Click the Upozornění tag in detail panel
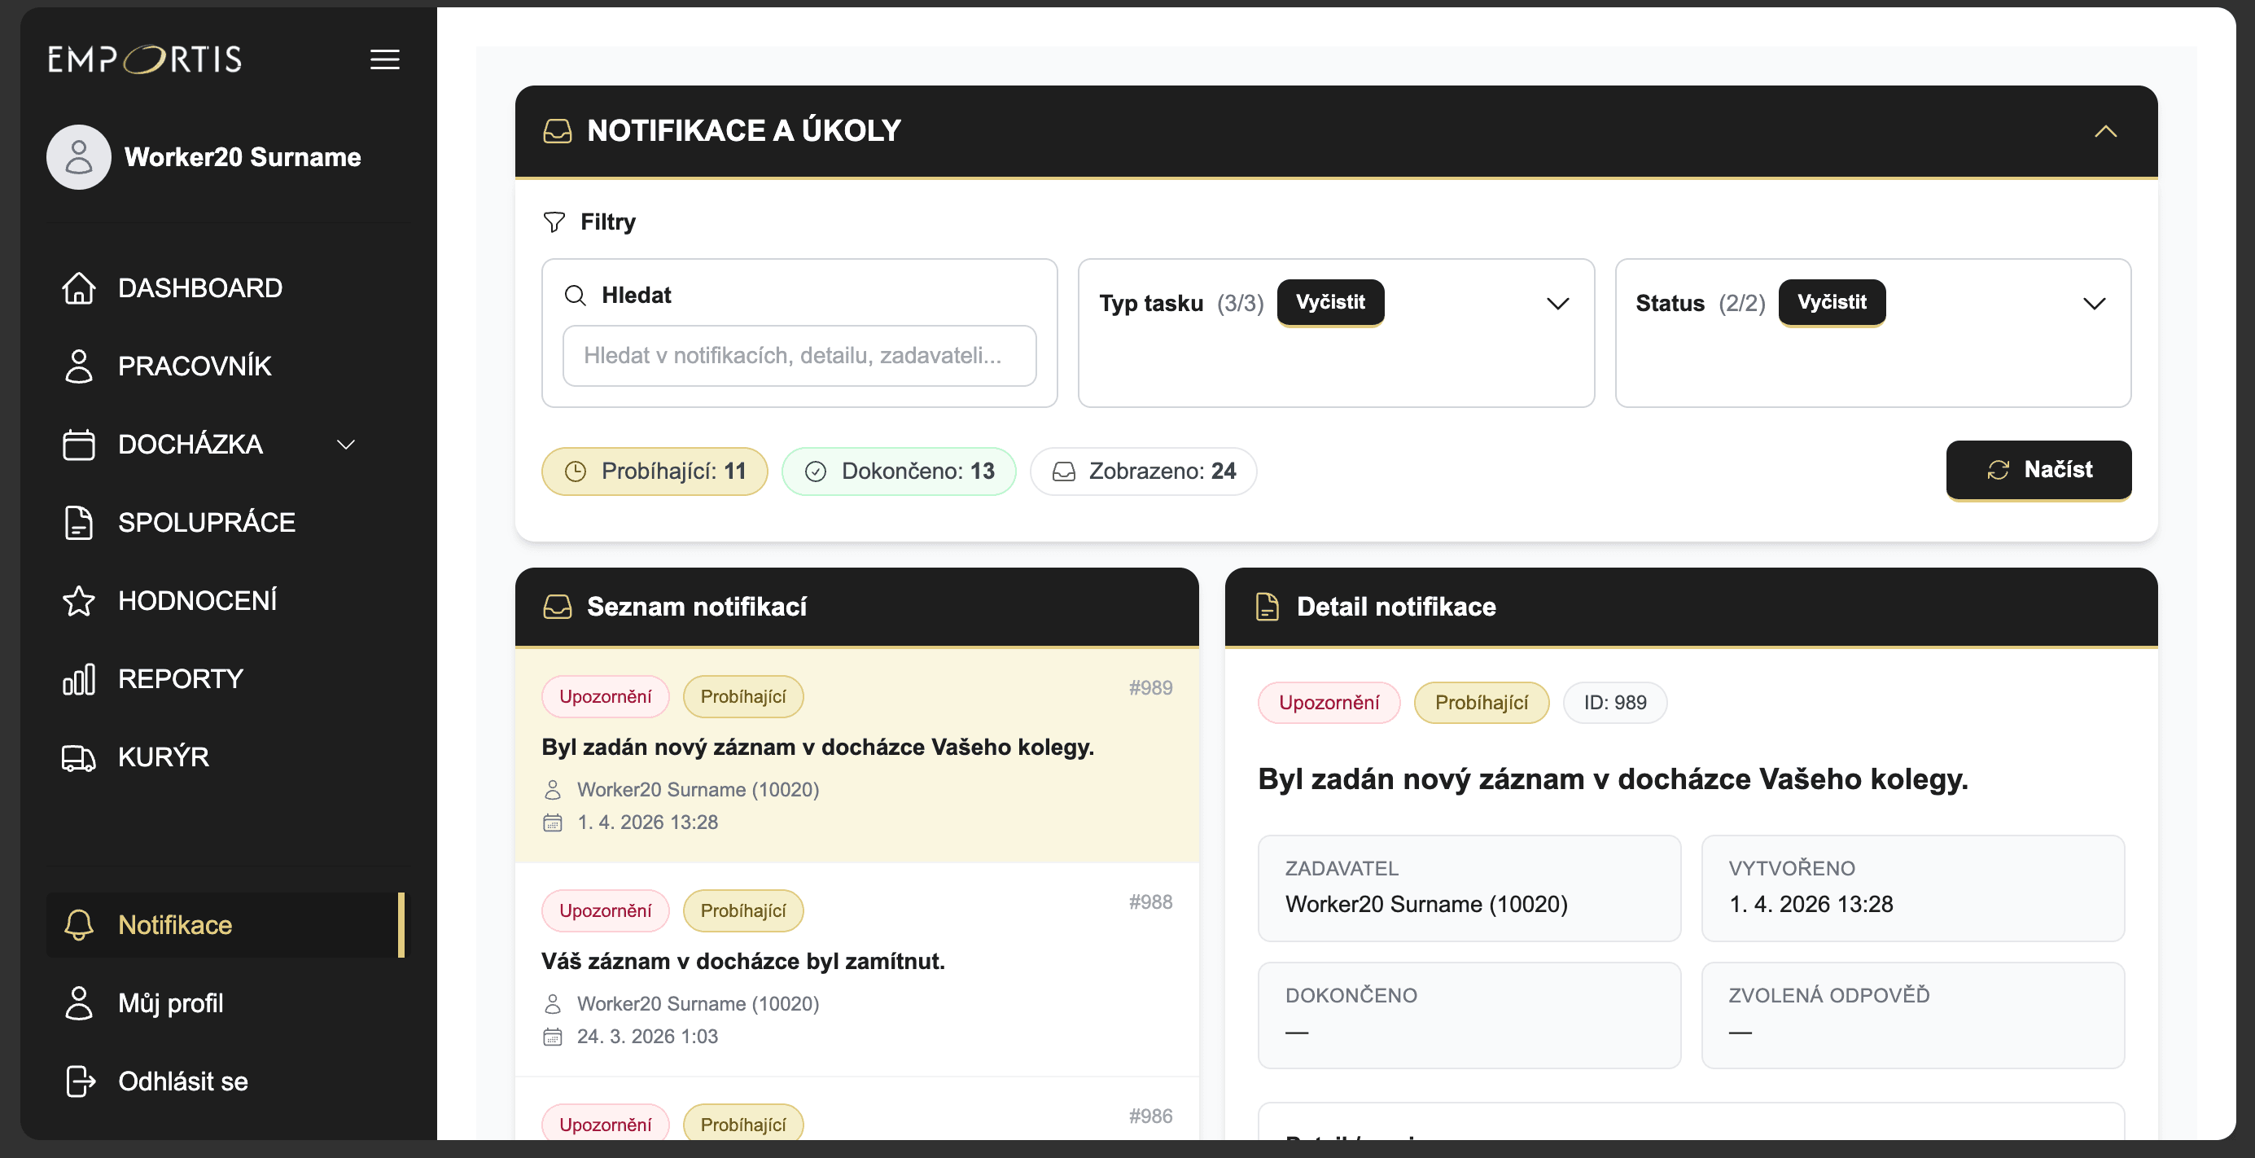Viewport: 2255px width, 1158px height. pyautogui.click(x=1328, y=703)
